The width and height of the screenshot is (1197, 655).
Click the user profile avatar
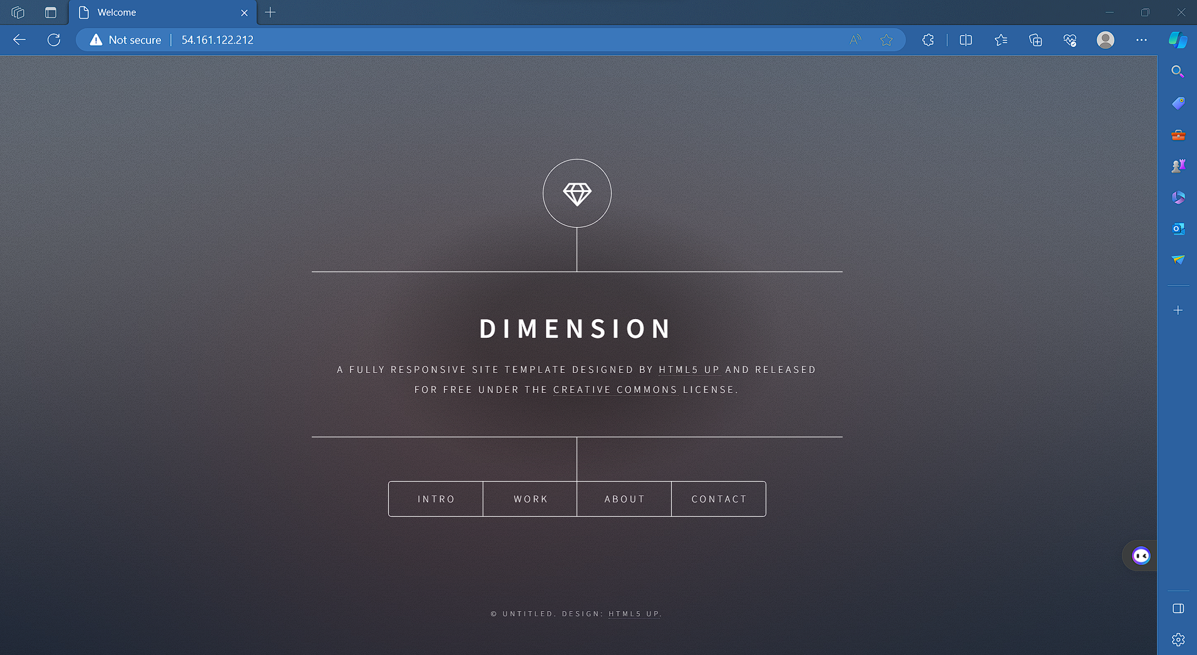(1106, 40)
